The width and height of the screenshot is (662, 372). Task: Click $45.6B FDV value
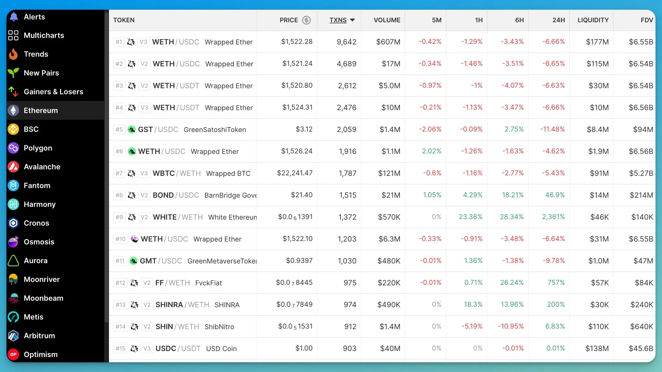pyautogui.click(x=641, y=348)
